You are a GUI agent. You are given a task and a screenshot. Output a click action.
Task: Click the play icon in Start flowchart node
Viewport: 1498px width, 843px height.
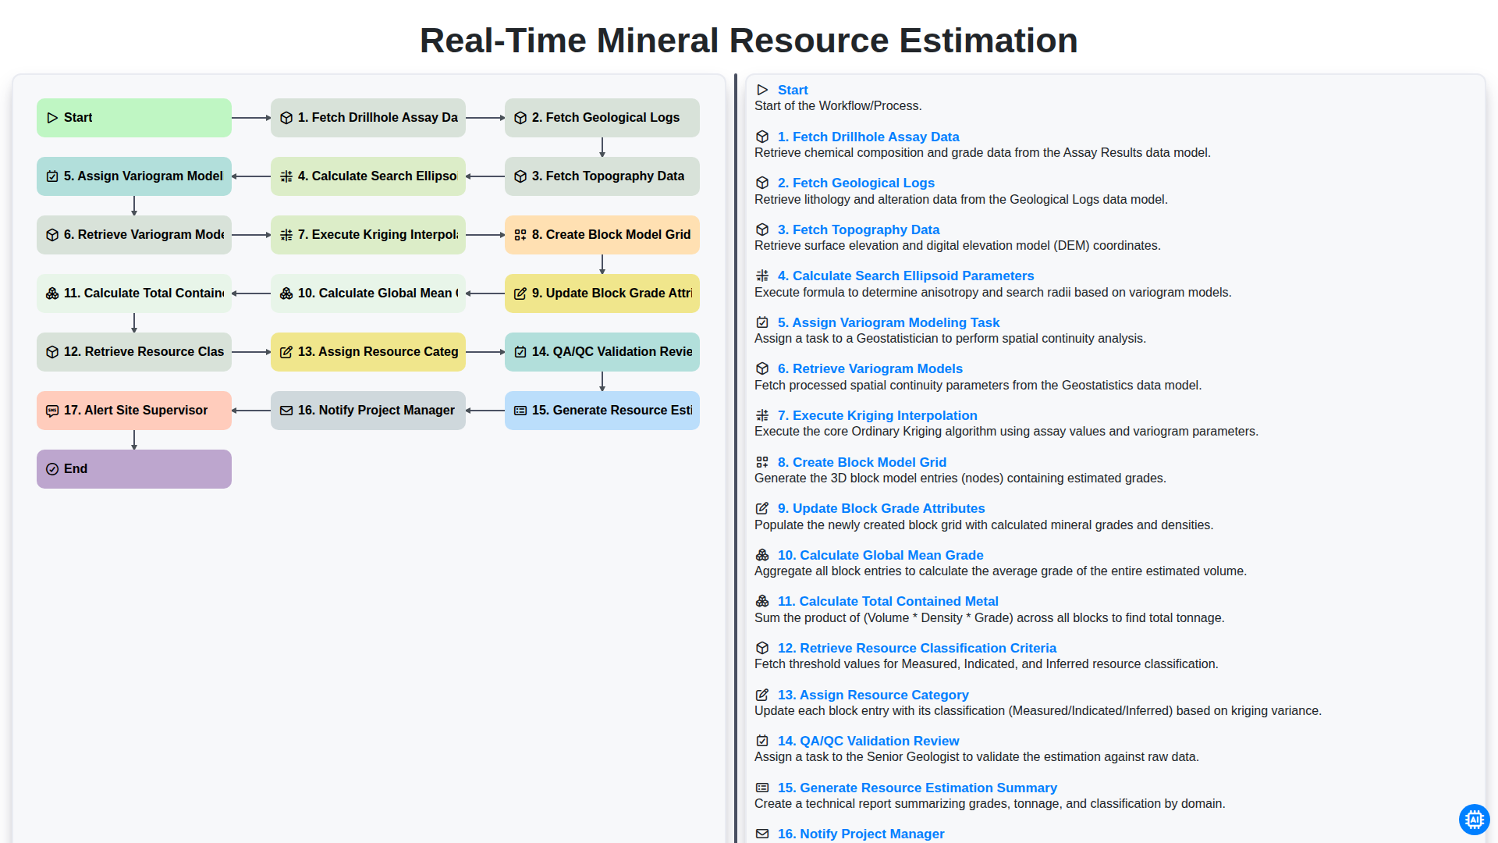tap(52, 118)
